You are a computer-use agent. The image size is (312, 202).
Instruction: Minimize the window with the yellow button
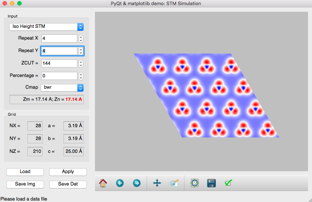pos(12,3)
